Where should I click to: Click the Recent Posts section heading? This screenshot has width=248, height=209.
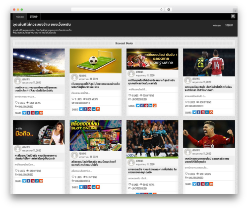(124, 43)
